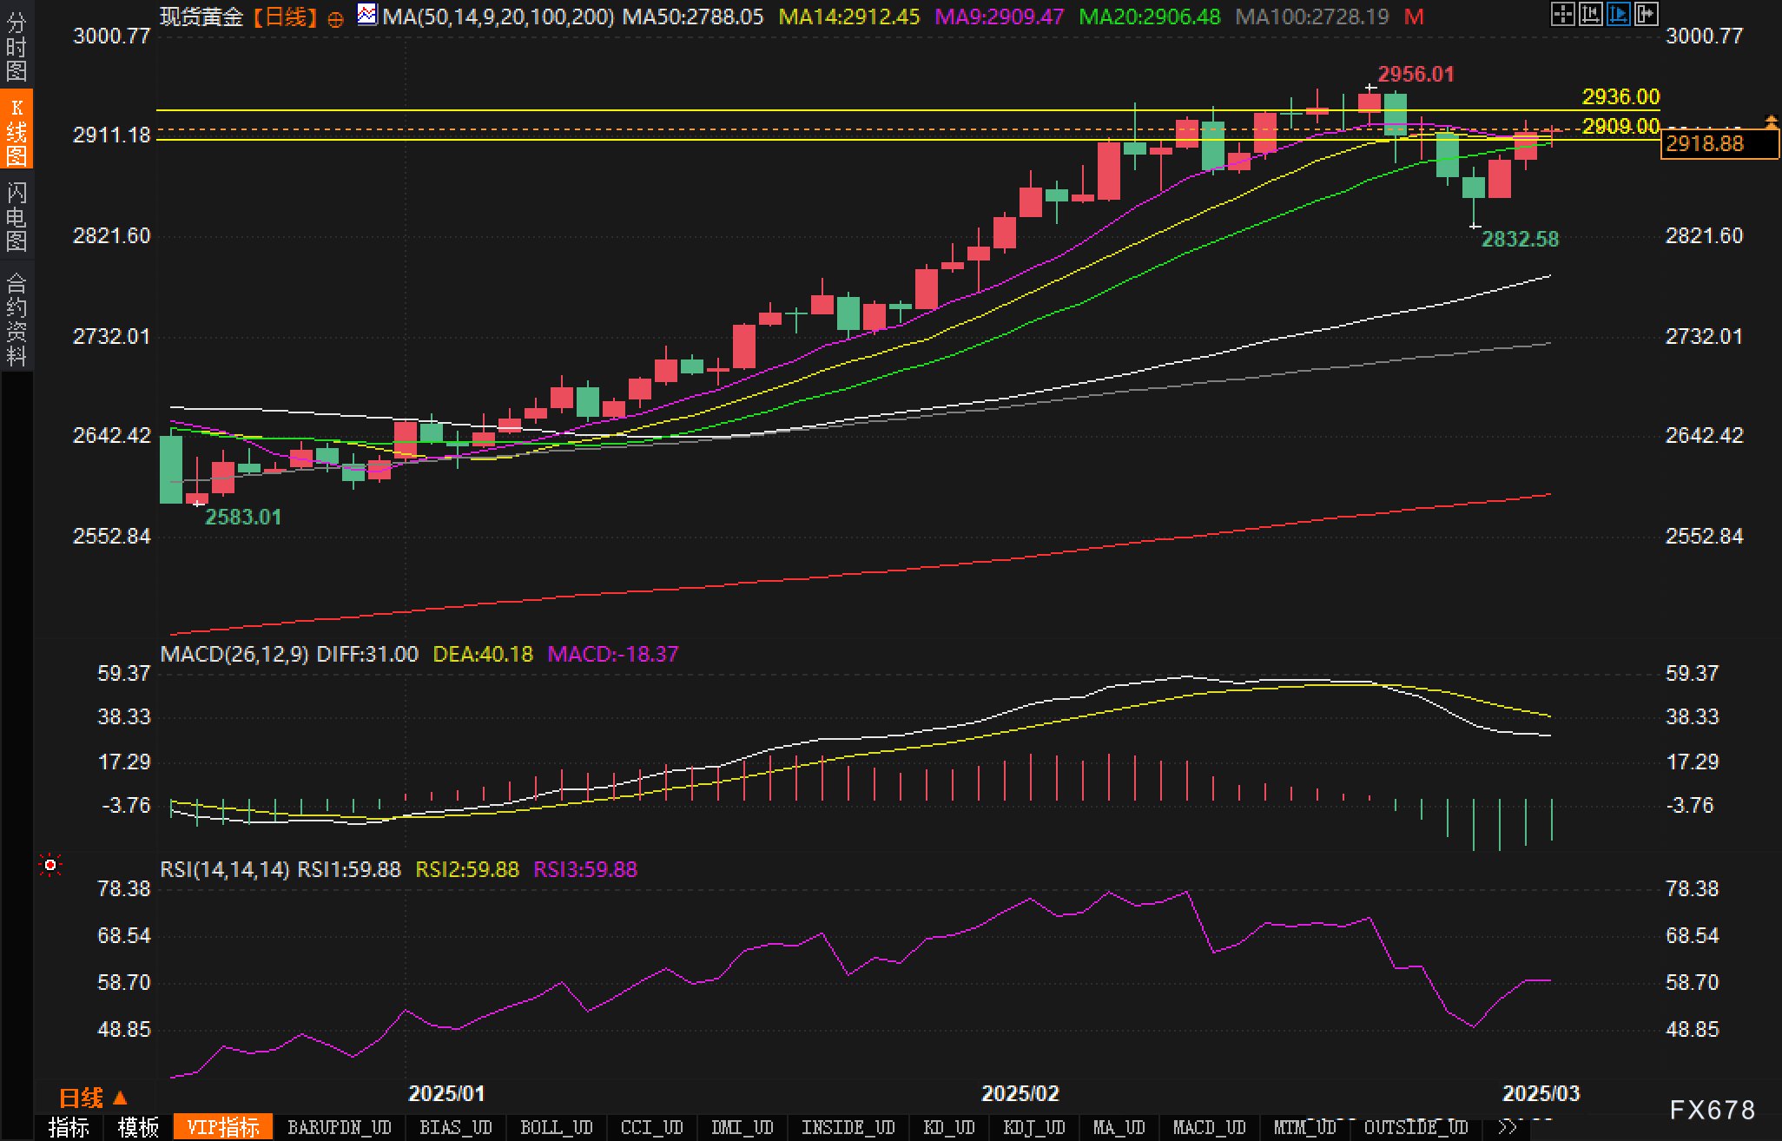
Task: Click the crosshair cursor icon
Action: [x=1562, y=14]
